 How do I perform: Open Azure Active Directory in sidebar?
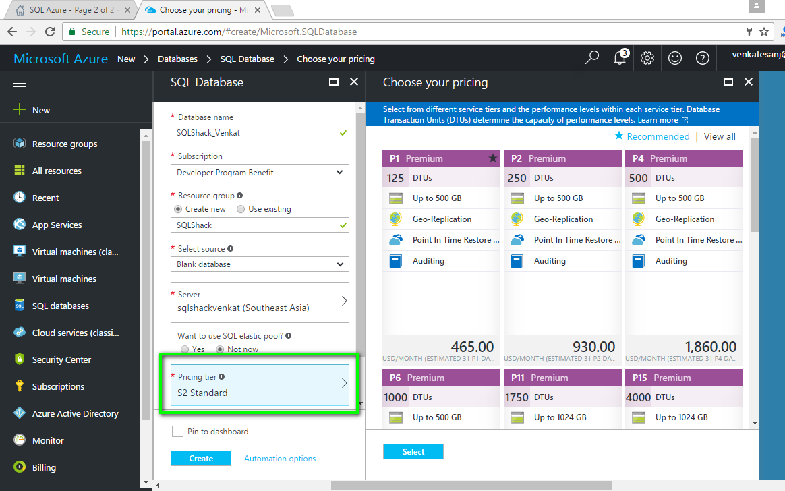tap(75, 413)
